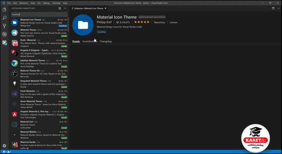The image size is (282, 154).
Task: Click the Material Icon Theme large folder logo
Action: click(83, 25)
